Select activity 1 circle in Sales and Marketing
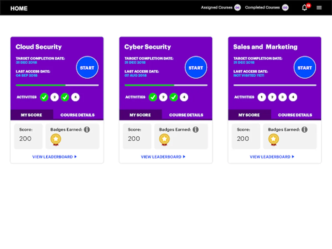 [x=262, y=97]
